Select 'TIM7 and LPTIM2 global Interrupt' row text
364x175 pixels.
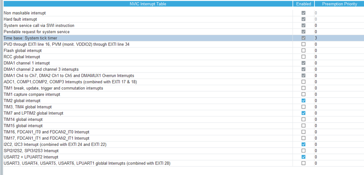pyautogui.click(x=34, y=113)
